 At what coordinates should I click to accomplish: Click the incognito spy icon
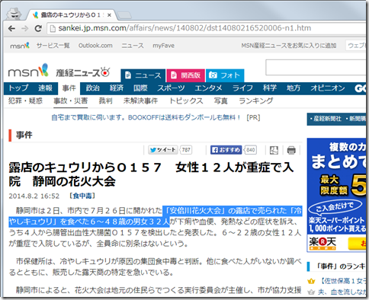[14, 14]
